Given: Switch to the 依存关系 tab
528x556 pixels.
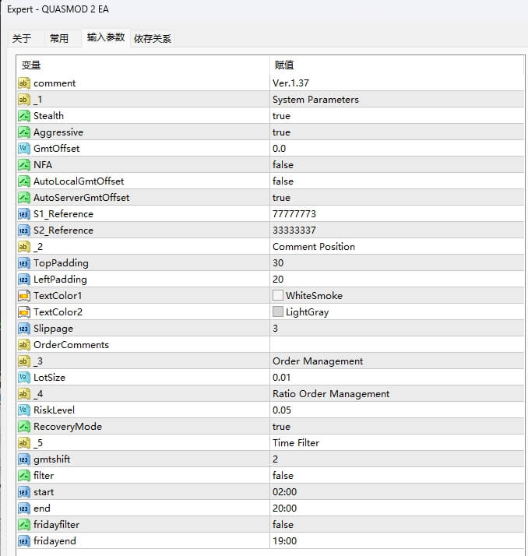Looking at the screenshot, I should coord(153,38).
